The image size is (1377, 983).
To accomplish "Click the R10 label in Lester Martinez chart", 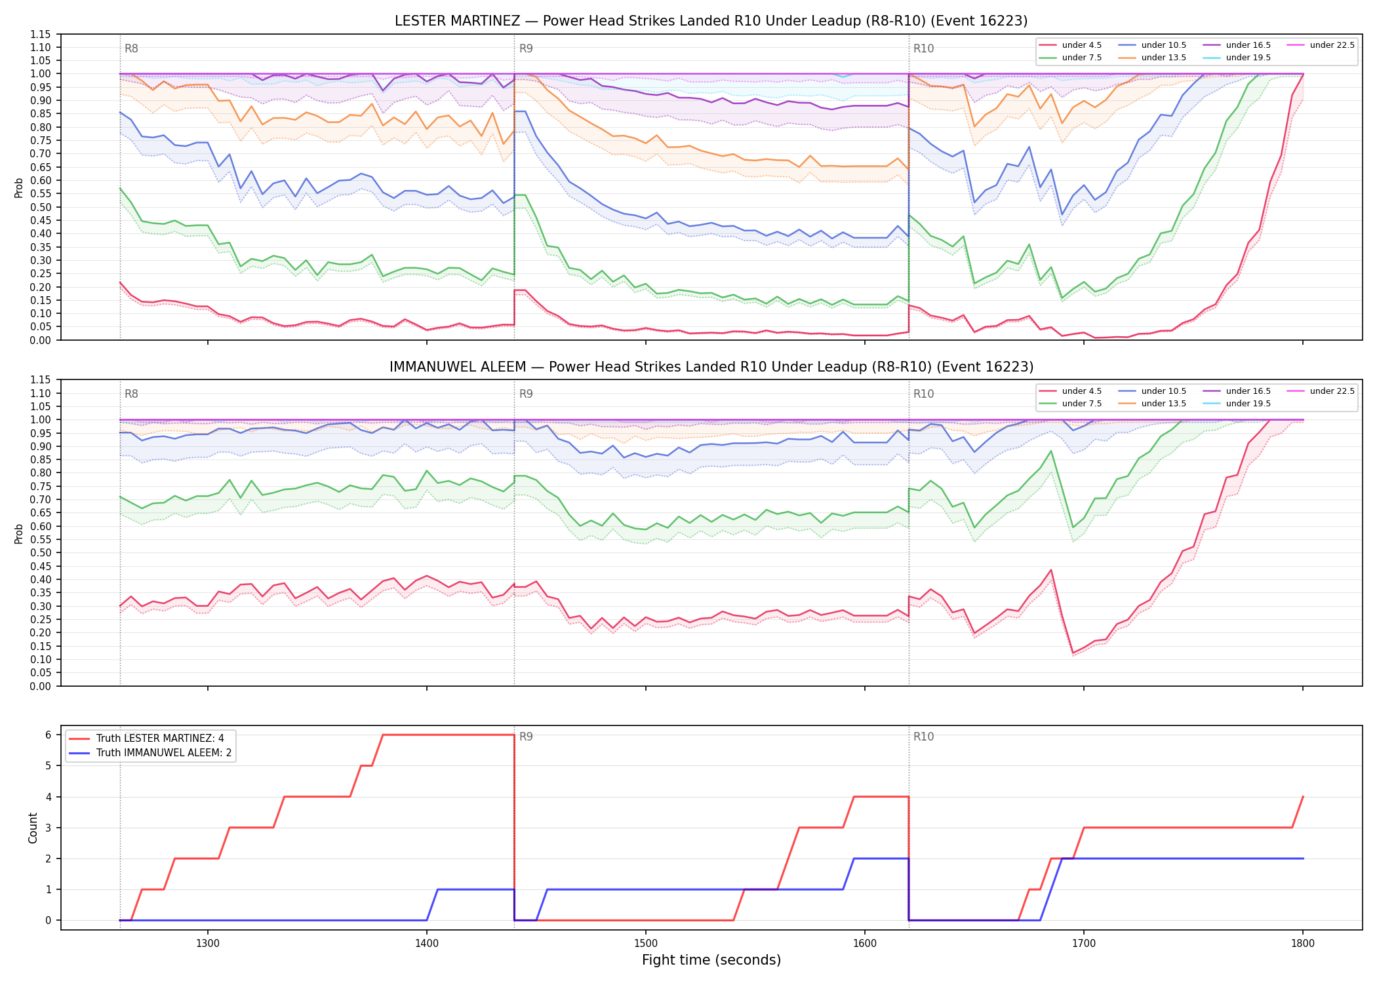I will pyautogui.click(x=923, y=48).
